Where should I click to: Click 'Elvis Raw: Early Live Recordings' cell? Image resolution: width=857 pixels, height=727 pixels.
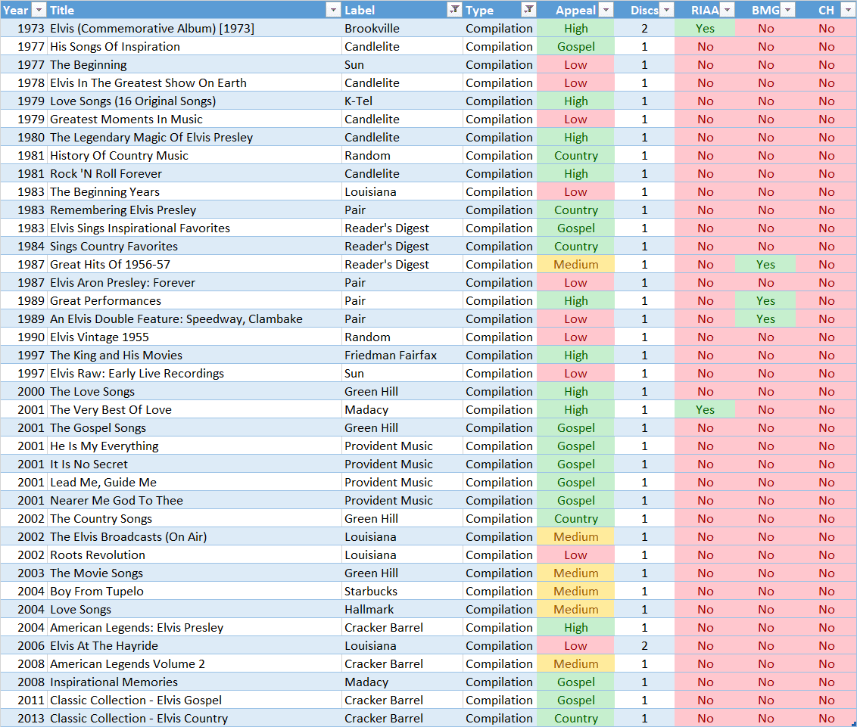[194, 374]
